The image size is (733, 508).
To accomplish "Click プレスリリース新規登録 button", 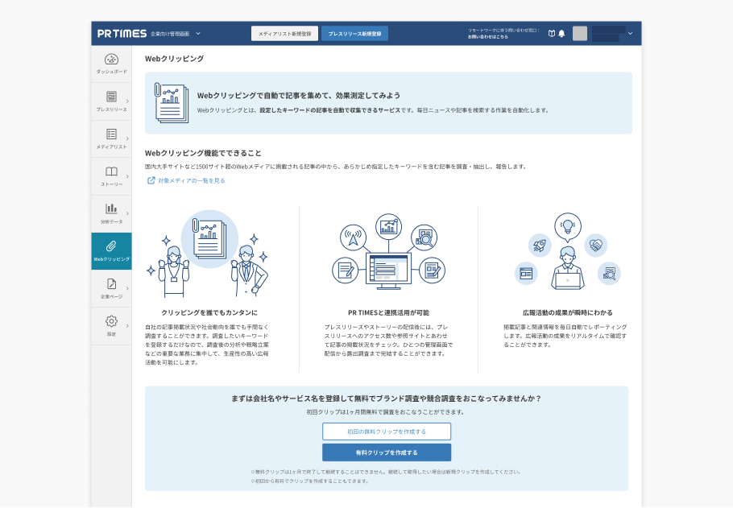I will [x=354, y=34].
